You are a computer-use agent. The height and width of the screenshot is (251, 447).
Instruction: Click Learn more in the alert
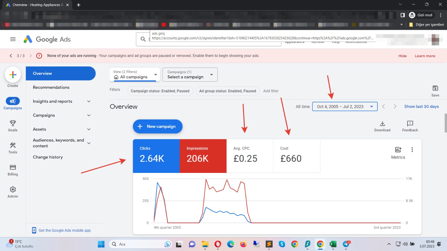(x=425, y=56)
